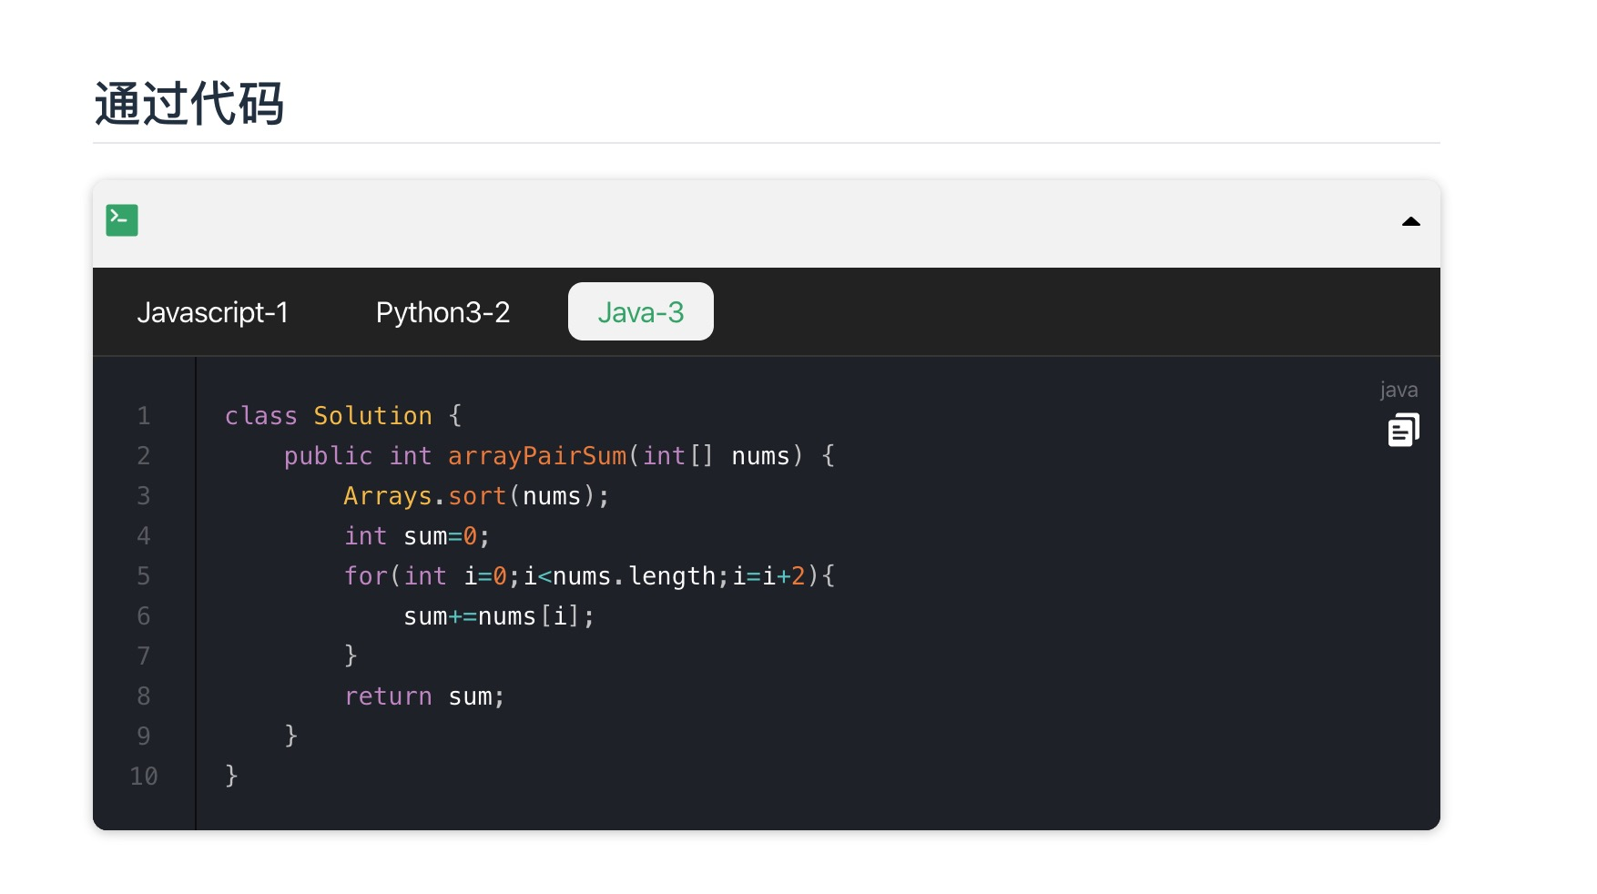
Task: Collapse the code block with caret arrow
Action: click(1410, 221)
